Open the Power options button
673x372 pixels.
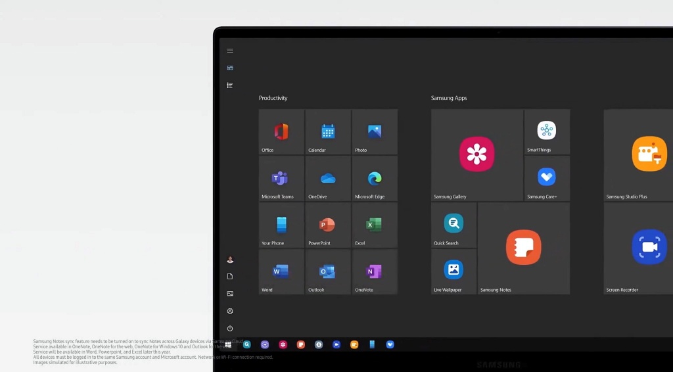point(230,329)
